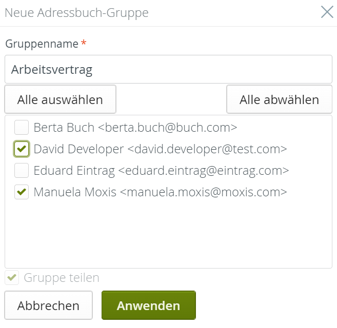Click the Gruppenname field label
The image size is (337, 328).
(42, 44)
